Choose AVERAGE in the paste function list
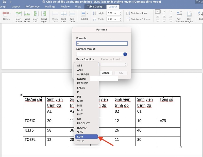Viewport: 203px width, 157px height. pos(83,74)
